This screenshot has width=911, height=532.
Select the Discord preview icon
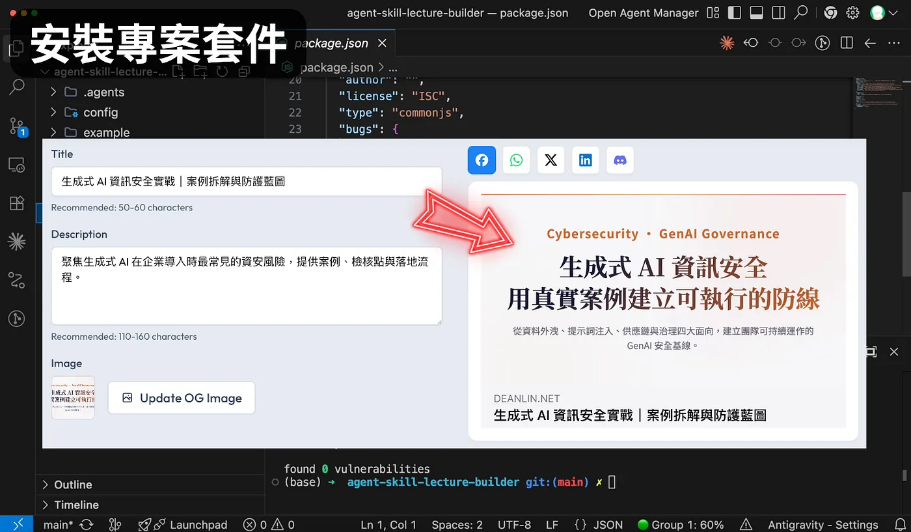click(x=620, y=160)
